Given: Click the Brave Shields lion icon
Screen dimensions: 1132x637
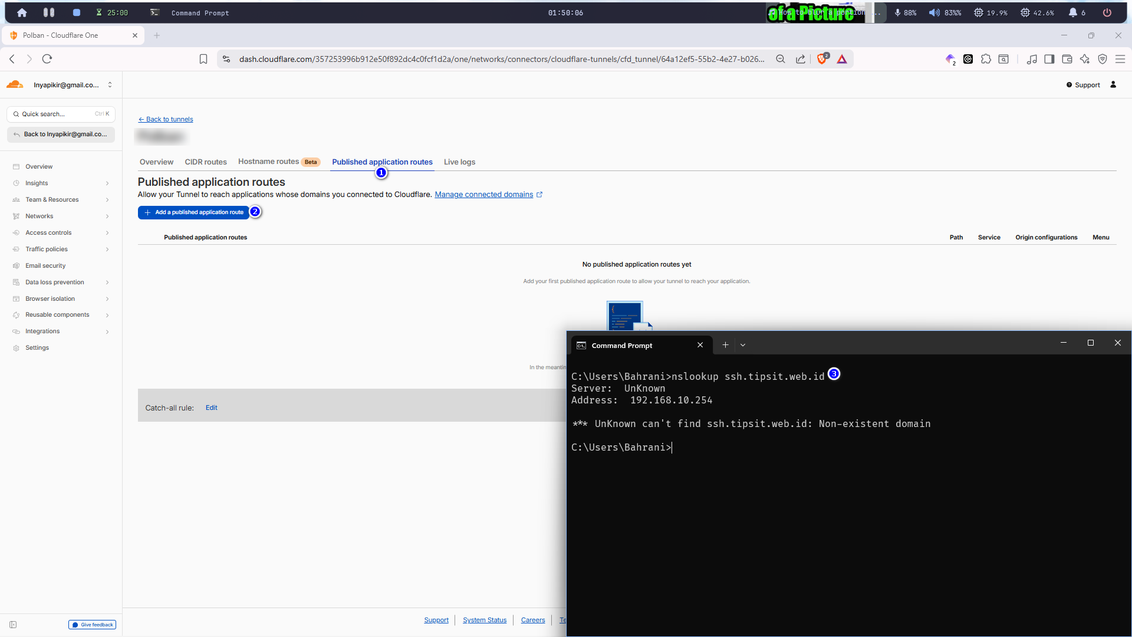Looking at the screenshot, I should (x=822, y=59).
